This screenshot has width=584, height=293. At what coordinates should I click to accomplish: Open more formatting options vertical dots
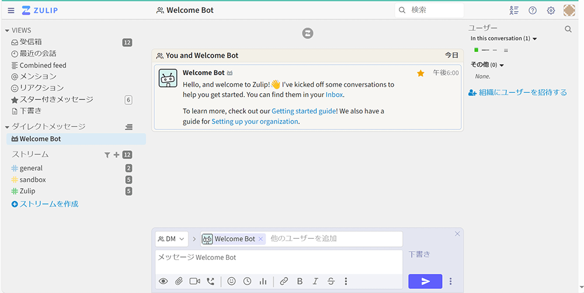pyautogui.click(x=346, y=281)
